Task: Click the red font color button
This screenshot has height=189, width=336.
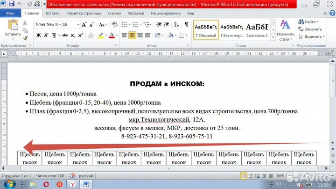Action: tap(112, 35)
